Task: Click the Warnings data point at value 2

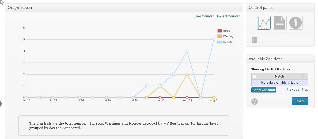Action: pyautogui.click(x=187, y=74)
